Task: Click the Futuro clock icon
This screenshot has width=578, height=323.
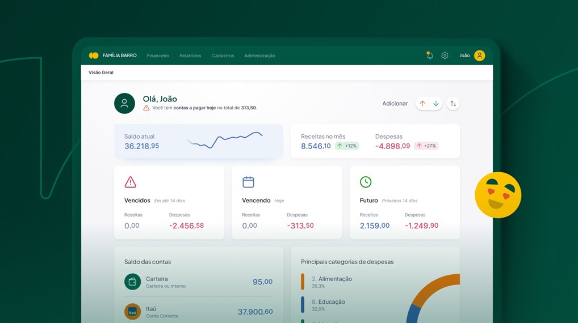Action: (366, 182)
